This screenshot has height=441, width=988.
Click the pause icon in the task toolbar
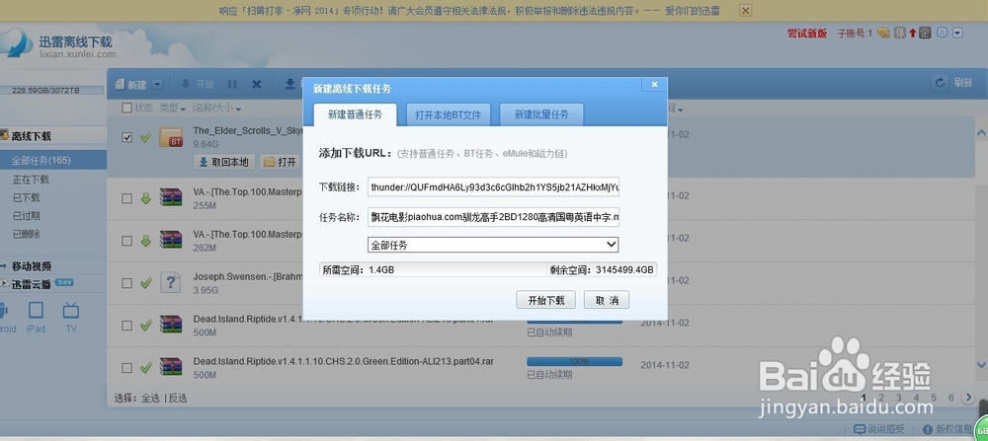tap(232, 84)
